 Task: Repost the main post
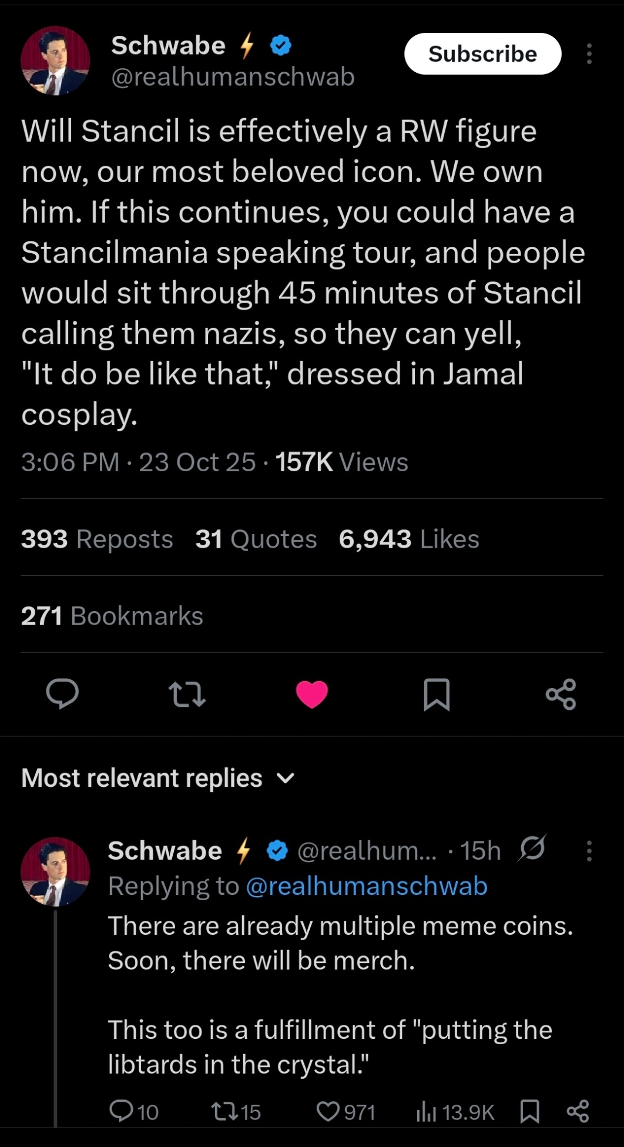coord(187,694)
